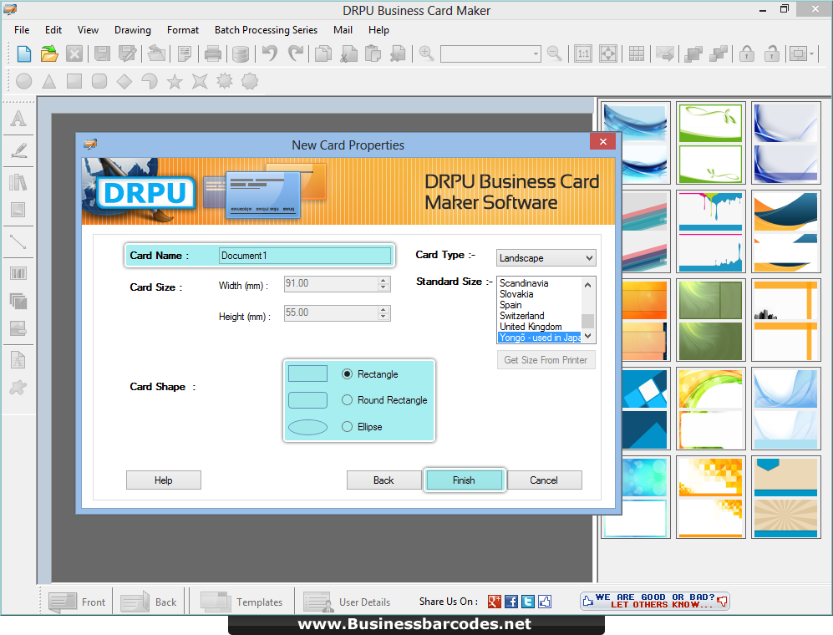Select the circle shape tool
The image size is (833, 635).
coord(24,81)
